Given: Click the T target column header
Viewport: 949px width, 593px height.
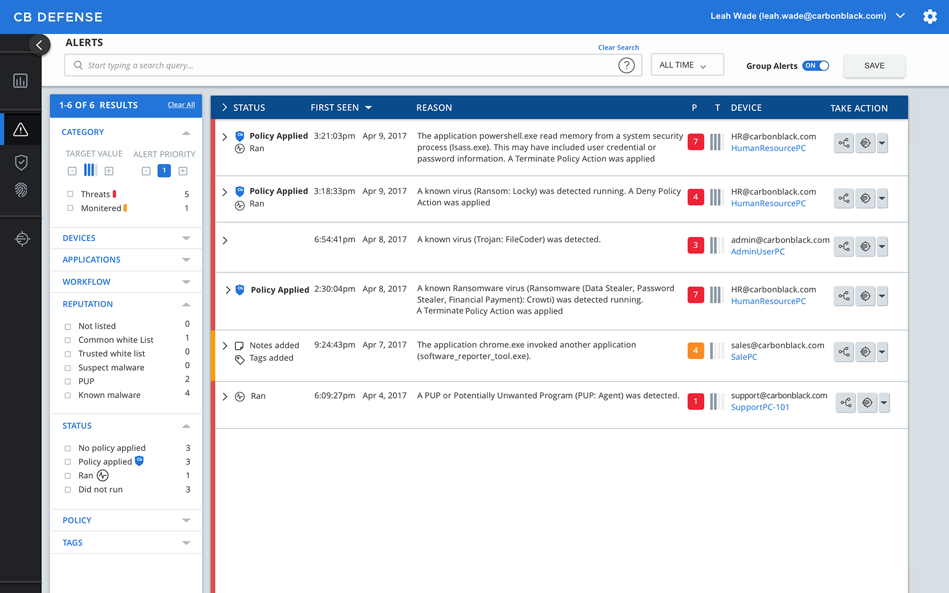Looking at the screenshot, I should (x=717, y=108).
